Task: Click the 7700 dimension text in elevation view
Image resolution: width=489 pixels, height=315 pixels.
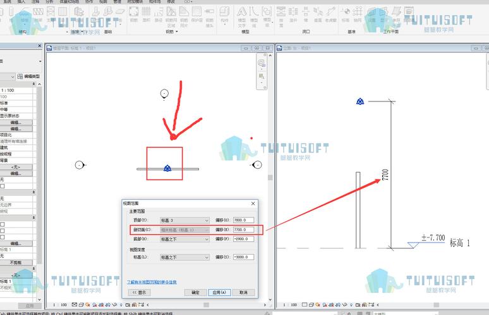Action: tap(385, 175)
